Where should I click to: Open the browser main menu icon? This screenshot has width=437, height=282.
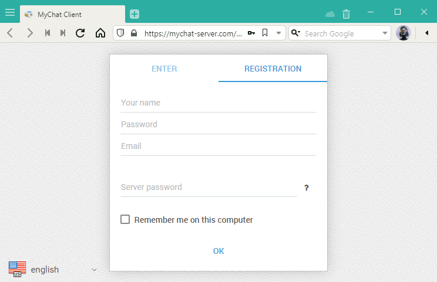10,12
